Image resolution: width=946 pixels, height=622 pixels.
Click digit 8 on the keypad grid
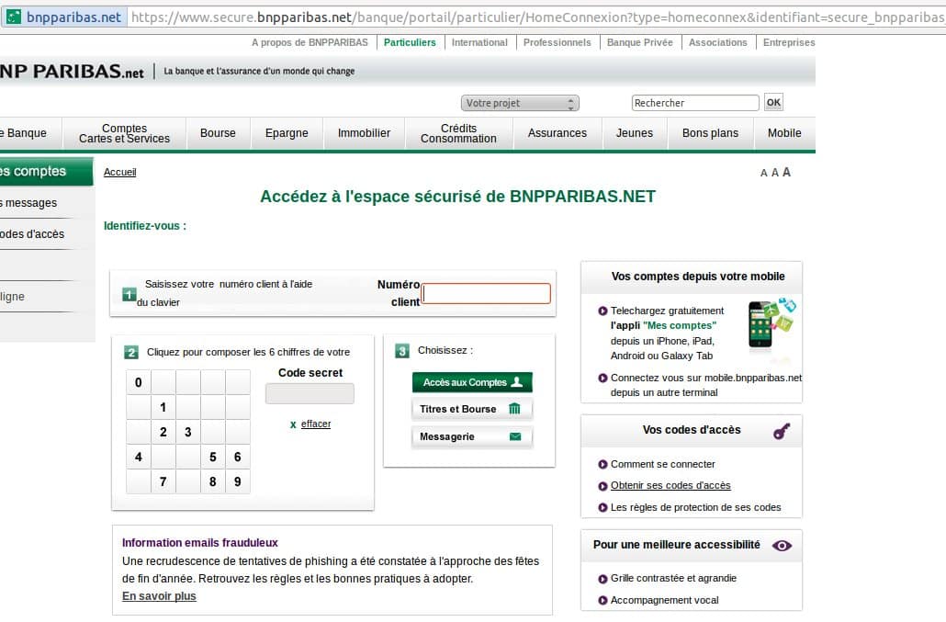click(212, 481)
